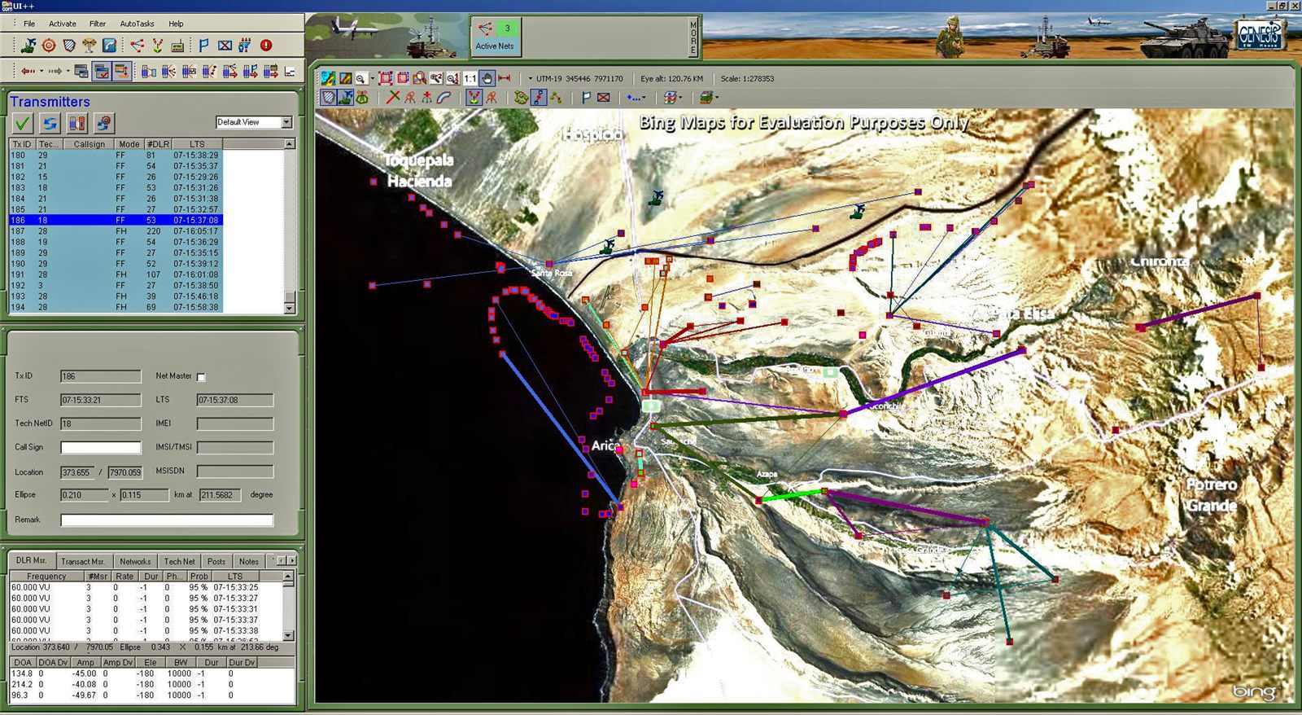Click the blue phone call icon

109,46
